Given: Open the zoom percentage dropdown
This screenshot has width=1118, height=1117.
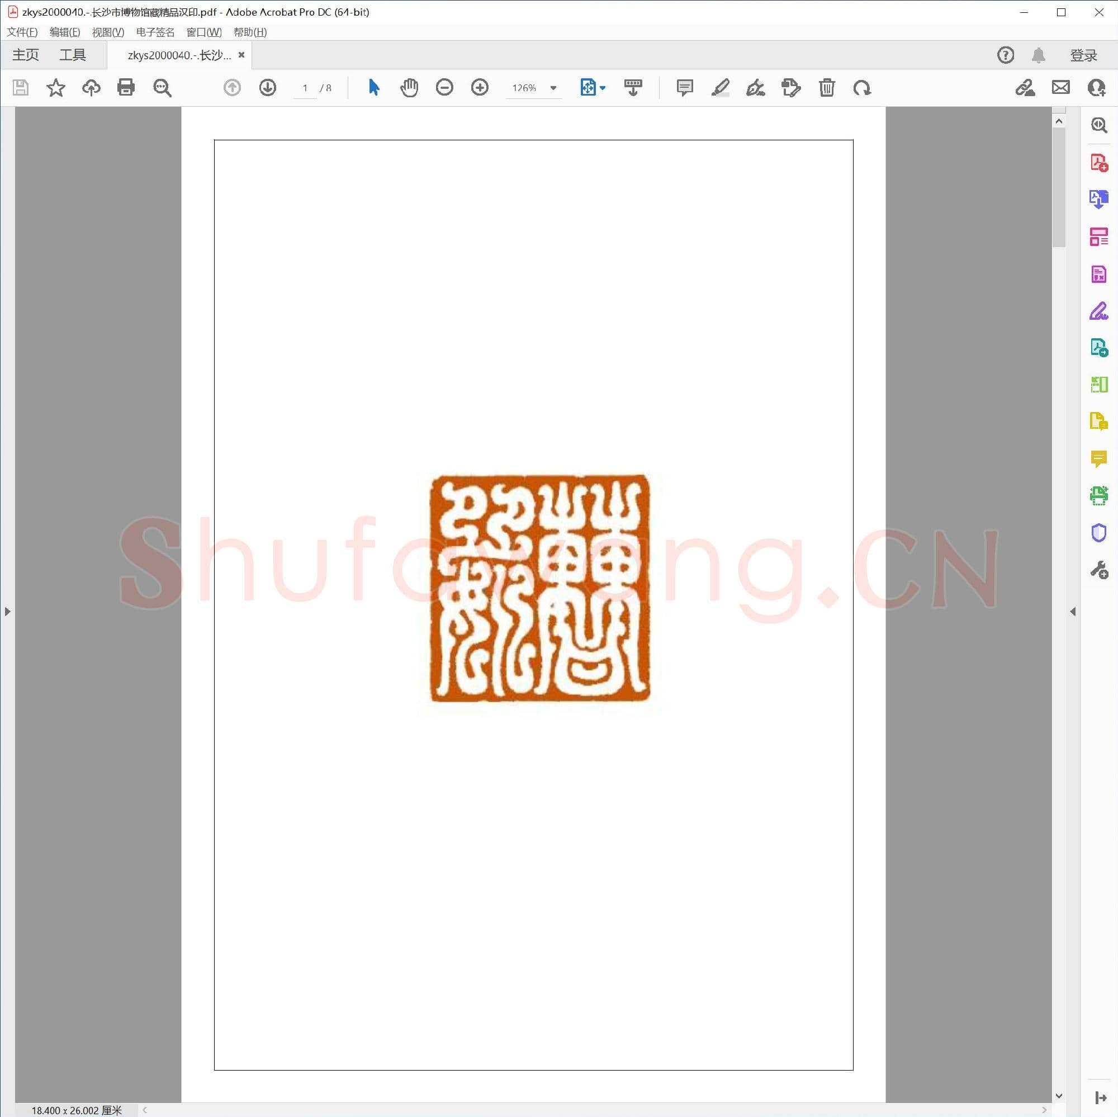Looking at the screenshot, I should (553, 88).
